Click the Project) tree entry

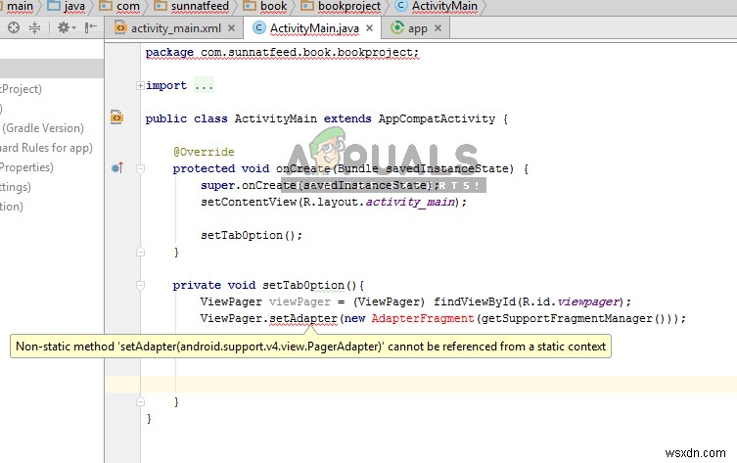[x=21, y=89]
